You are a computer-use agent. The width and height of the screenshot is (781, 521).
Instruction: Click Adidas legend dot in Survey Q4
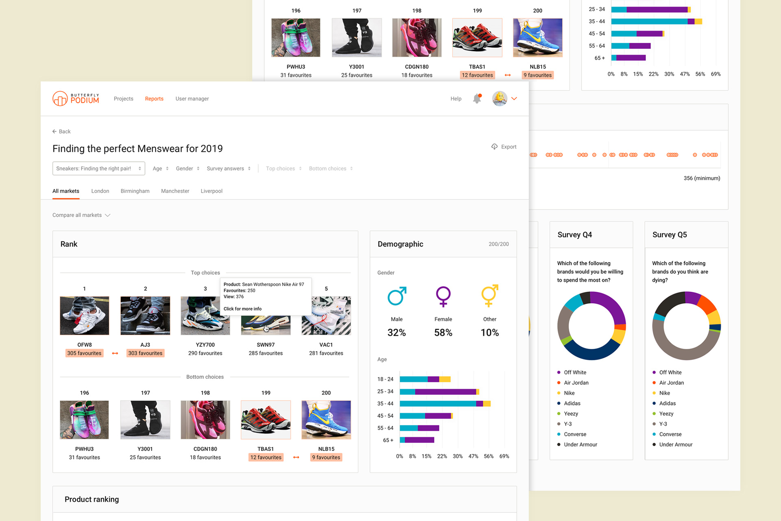pyautogui.click(x=559, y=403)
